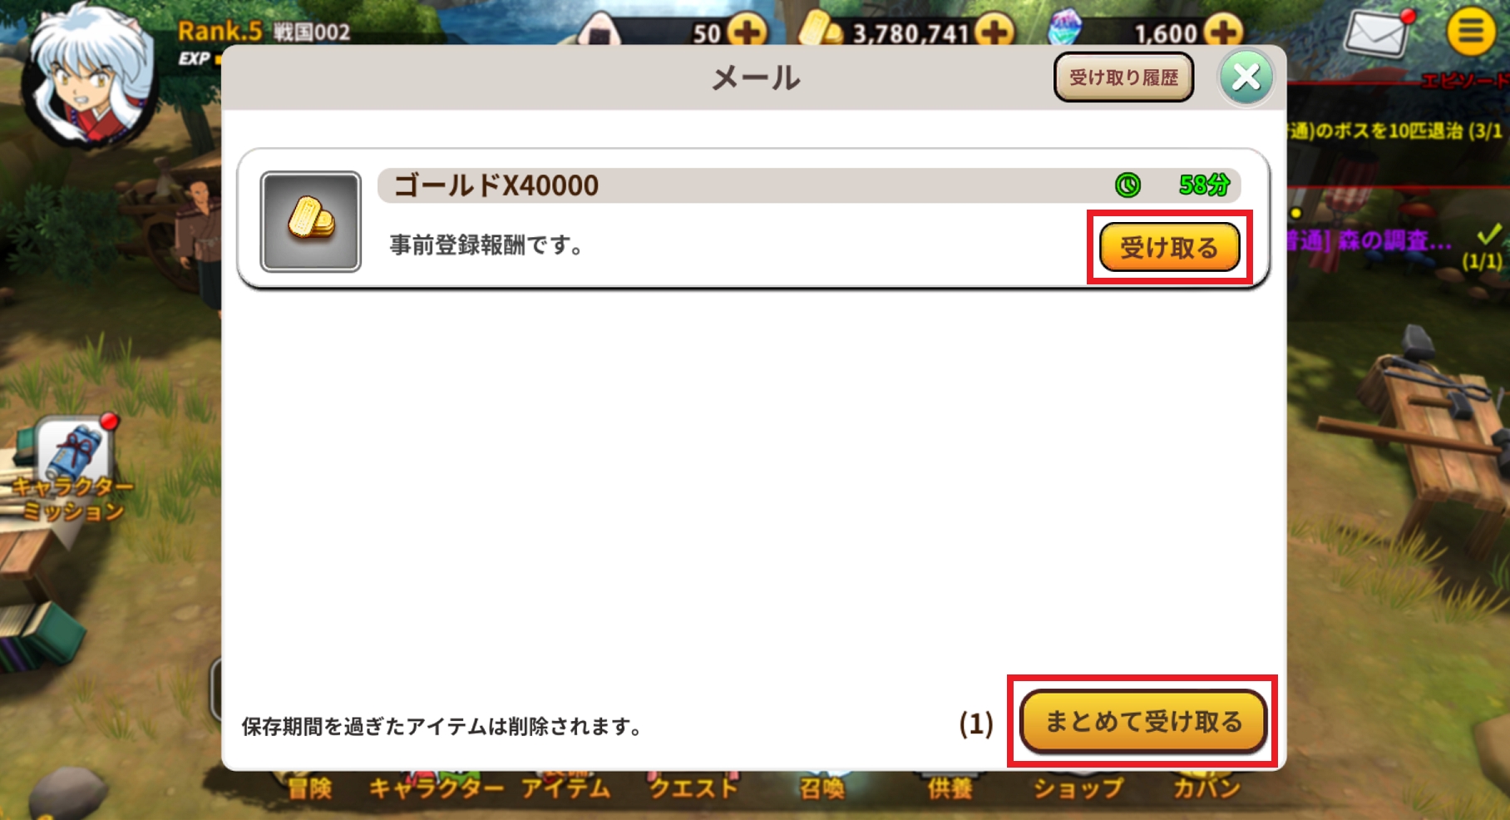This screenshot has width=1510, height=820.
Task: Tap まとめて受け取る to claim all
Action: click(1143, 721)
